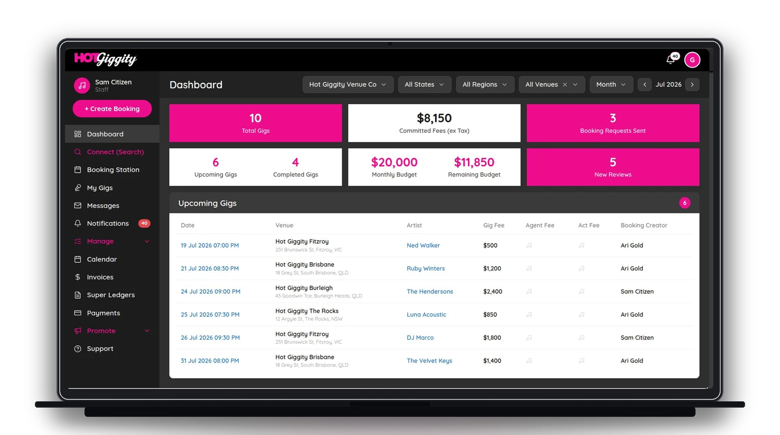Open the 24 Jul 2026 09:00 PM gig

click(211, 291)
